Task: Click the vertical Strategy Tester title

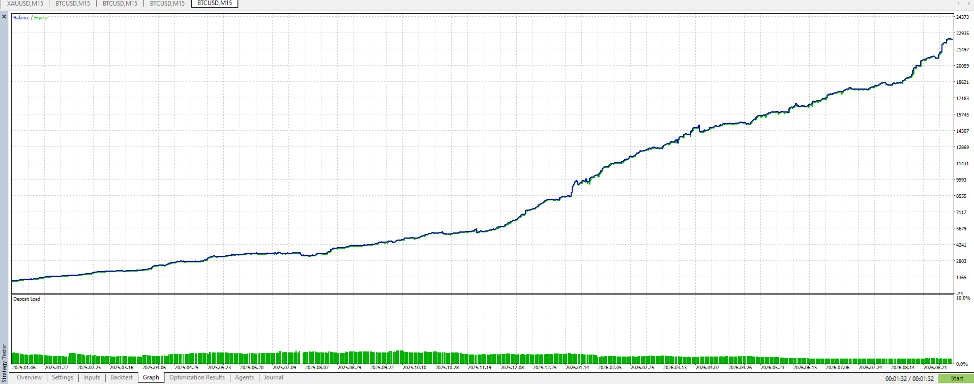Action: pyautogui.click(x=5, y=363)
